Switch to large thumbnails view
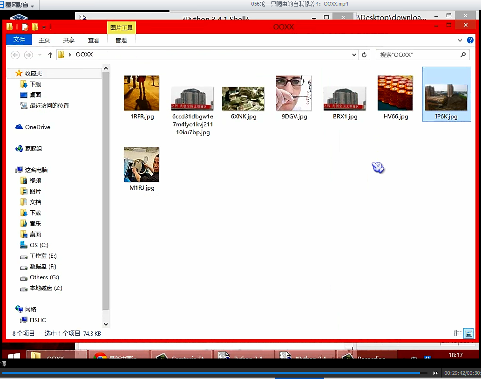The image size is (481, 379). (468, 333)
